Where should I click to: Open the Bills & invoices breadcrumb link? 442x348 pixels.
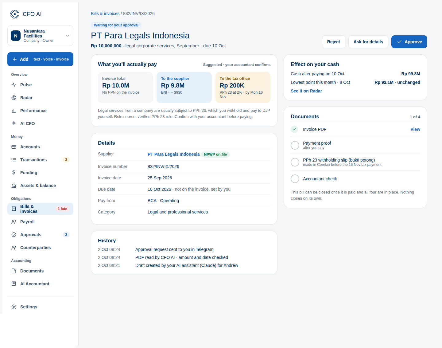[x=105, y=14]
